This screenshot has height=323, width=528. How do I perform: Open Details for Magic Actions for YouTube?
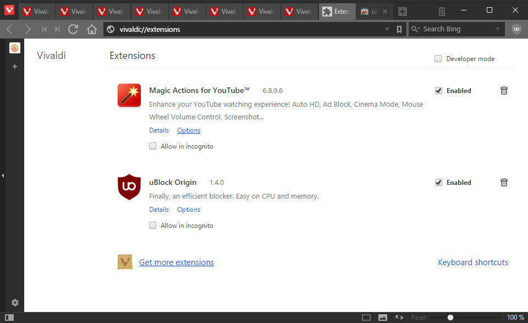(x=159, y=130)
